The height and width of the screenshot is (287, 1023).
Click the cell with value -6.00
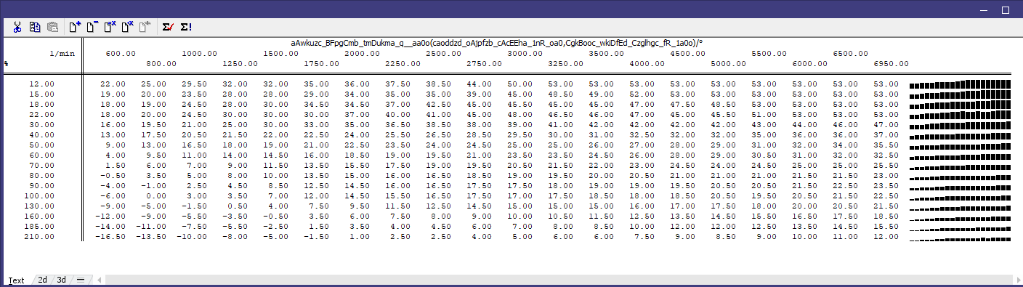pos(113,196)
